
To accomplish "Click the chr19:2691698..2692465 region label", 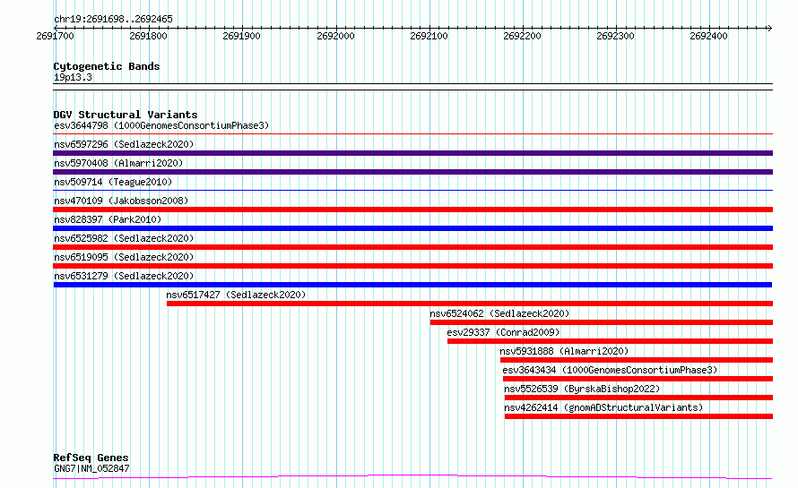I will point(113,19).
